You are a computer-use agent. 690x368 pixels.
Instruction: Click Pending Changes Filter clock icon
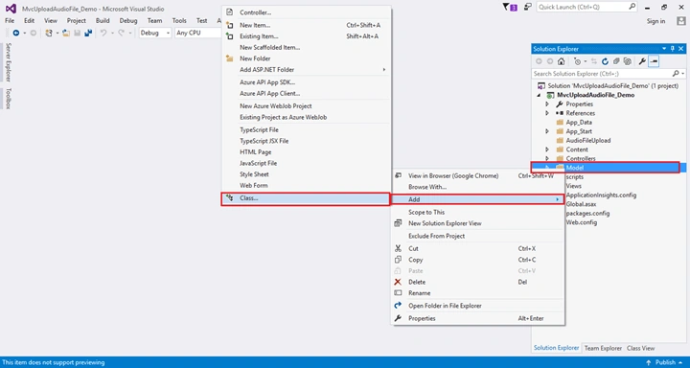(x=577, y=61)
